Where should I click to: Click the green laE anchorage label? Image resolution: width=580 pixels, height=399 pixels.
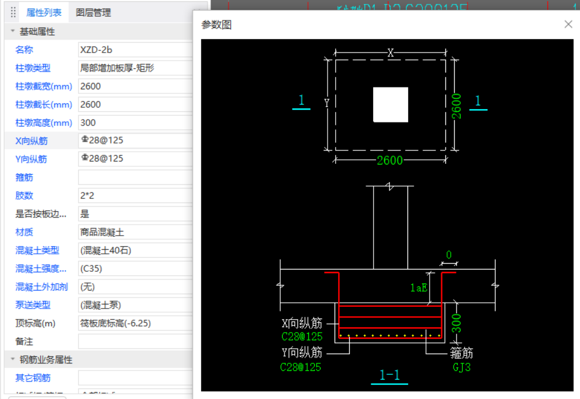(419, 288)
